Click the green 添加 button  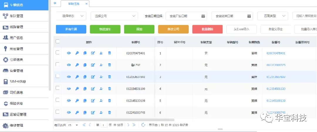pyautogui.click(x=139, y=29)
